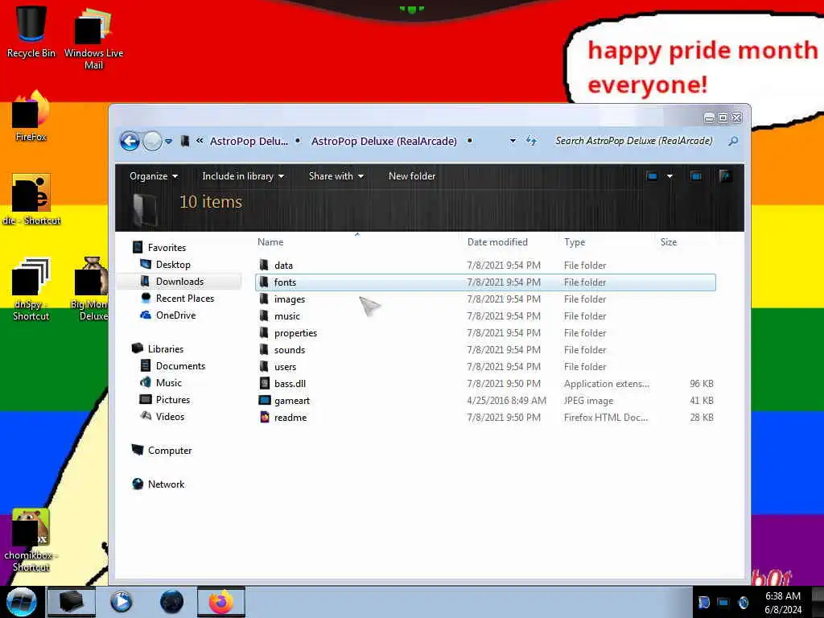Click the die - Shortcut desktop icon

coord(31,200)
